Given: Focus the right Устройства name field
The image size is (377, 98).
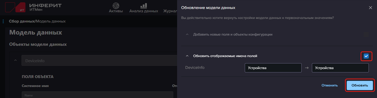Looking at the screenshot, I should point(340,68).
